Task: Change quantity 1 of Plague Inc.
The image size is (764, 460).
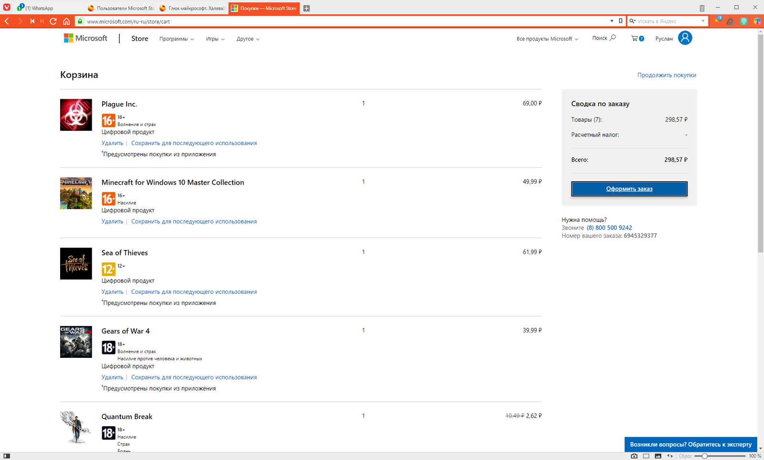Action: [363, 103]
